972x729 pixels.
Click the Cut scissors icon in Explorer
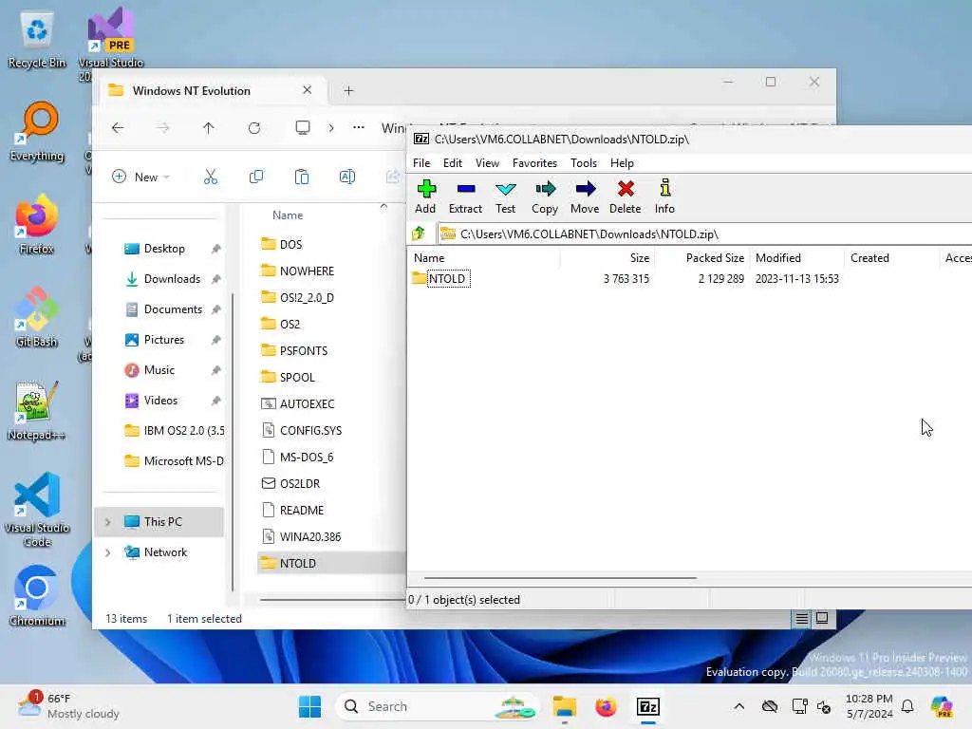(x=211, y=177)
